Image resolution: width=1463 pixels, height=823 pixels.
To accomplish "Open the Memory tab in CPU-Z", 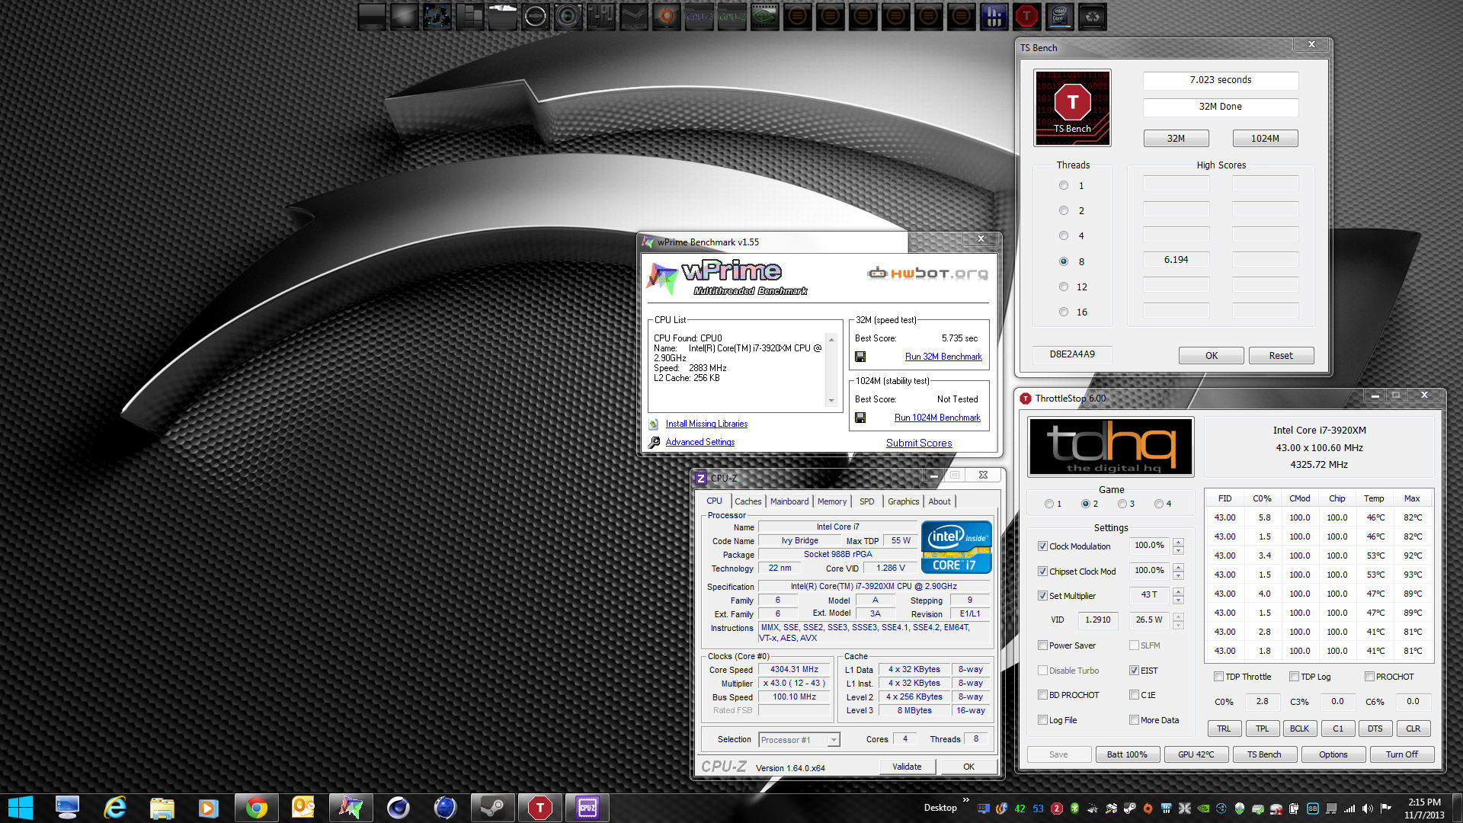I will 832,501.
